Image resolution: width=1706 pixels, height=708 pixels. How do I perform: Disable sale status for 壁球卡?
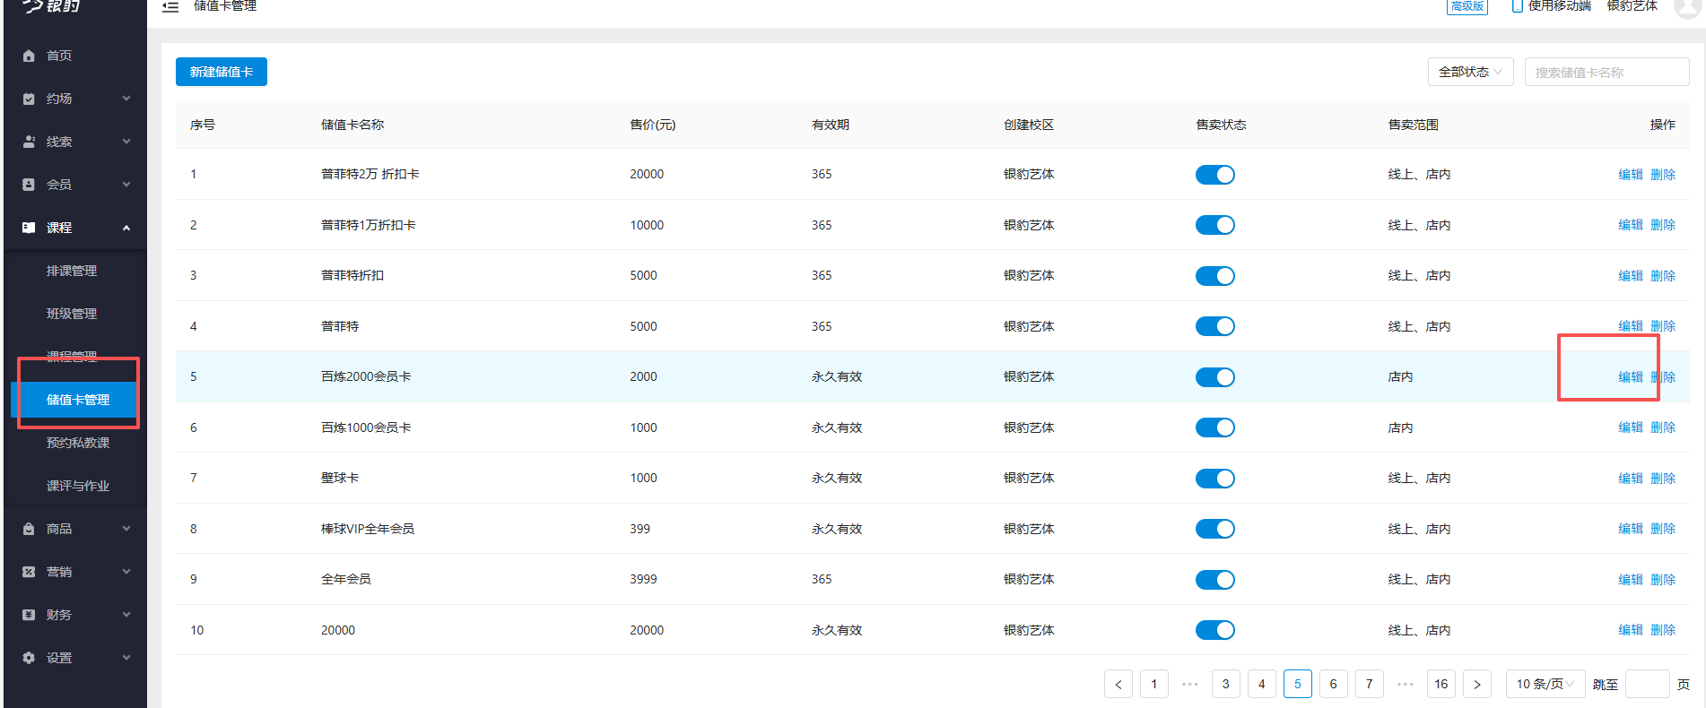(x=1214, y=479)
